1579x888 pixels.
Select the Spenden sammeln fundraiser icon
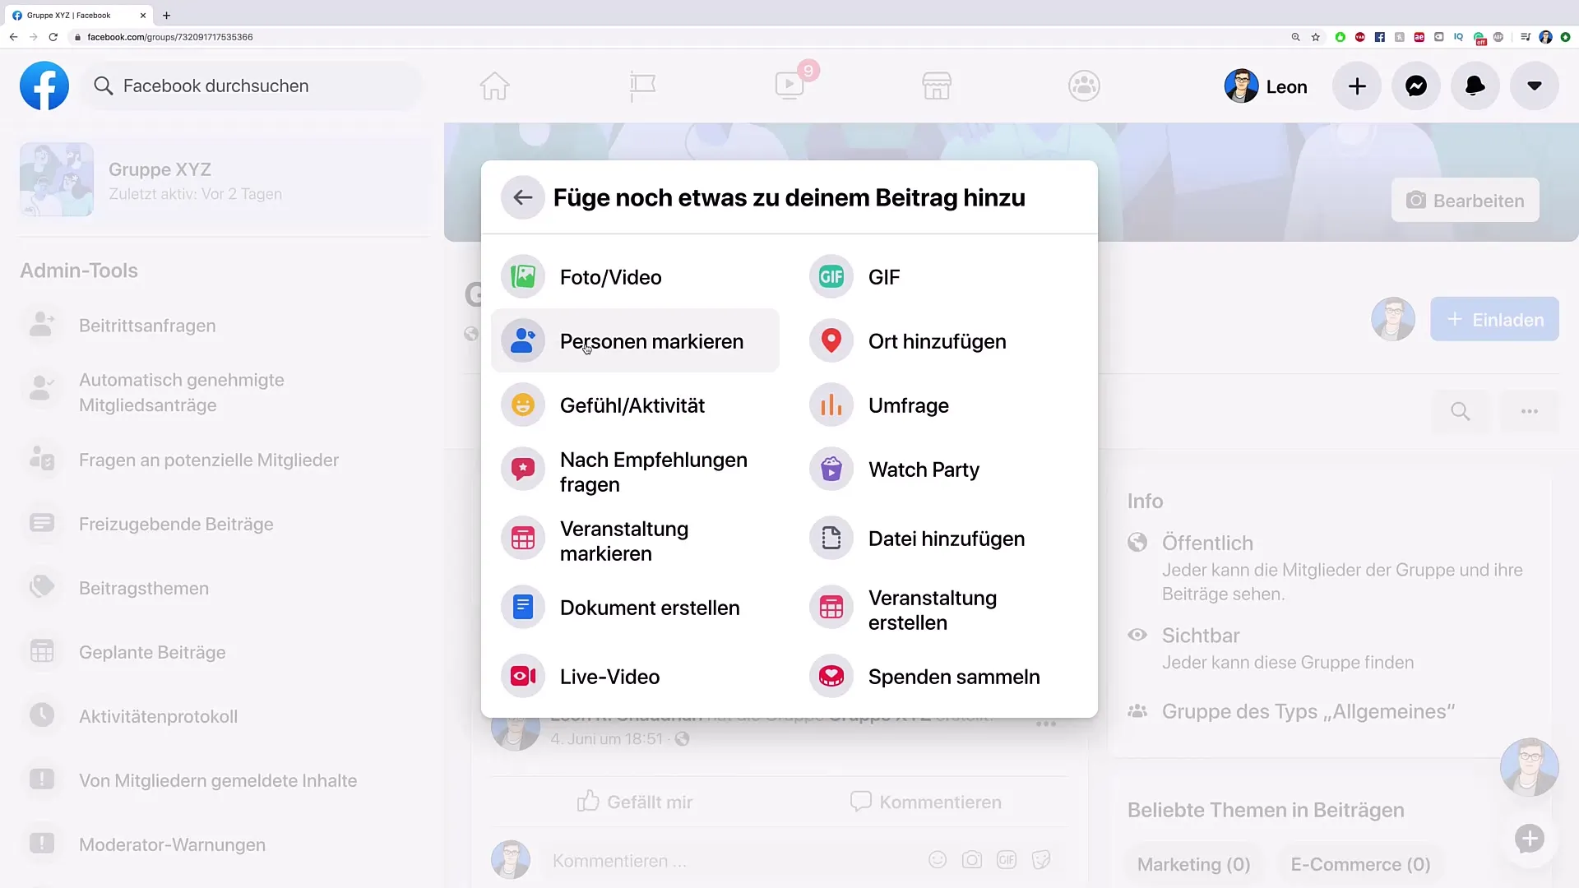tap(831, 676)
